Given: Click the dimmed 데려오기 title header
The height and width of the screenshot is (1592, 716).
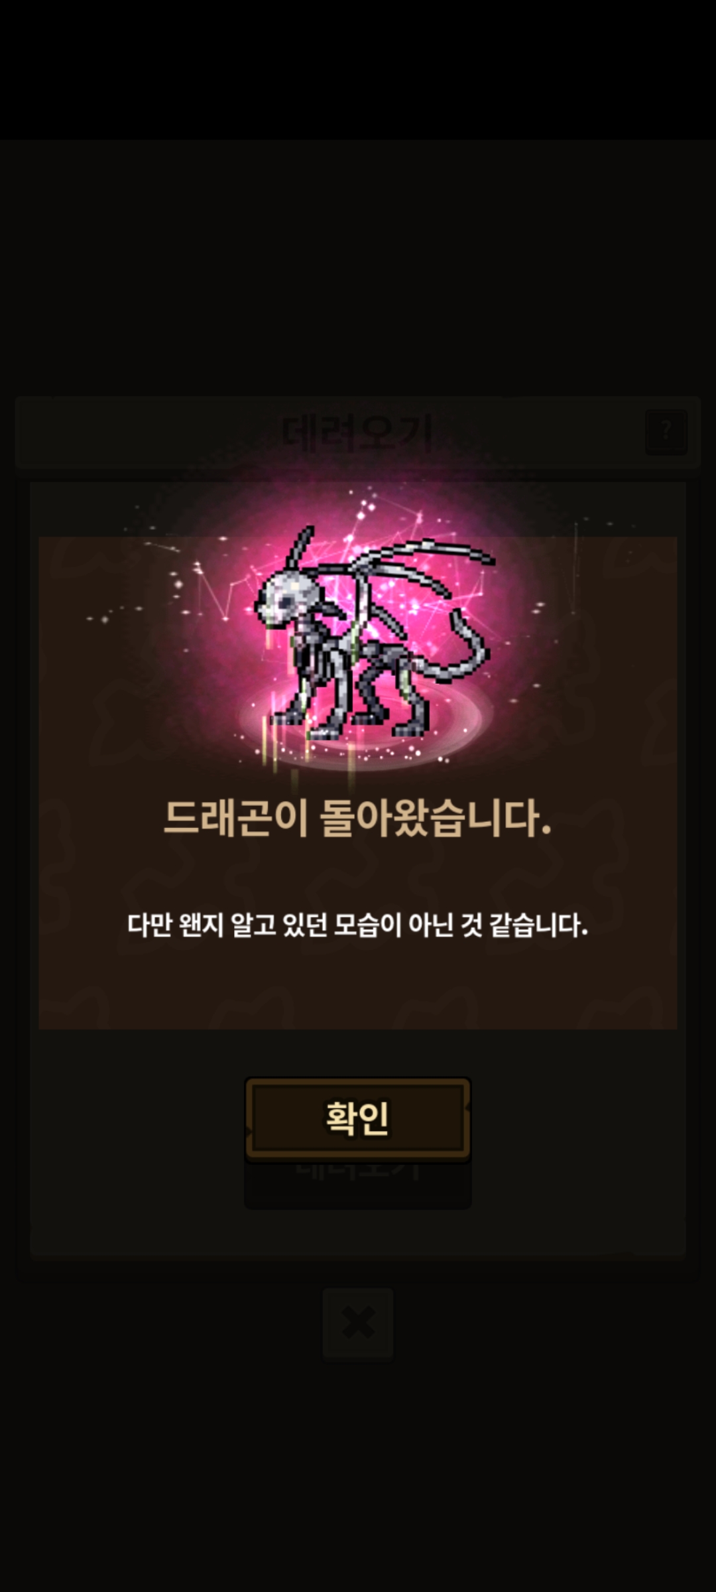Looking at the screenshot, I should (358, 432).
